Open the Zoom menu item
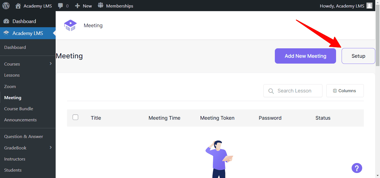 tap(10, 87)
